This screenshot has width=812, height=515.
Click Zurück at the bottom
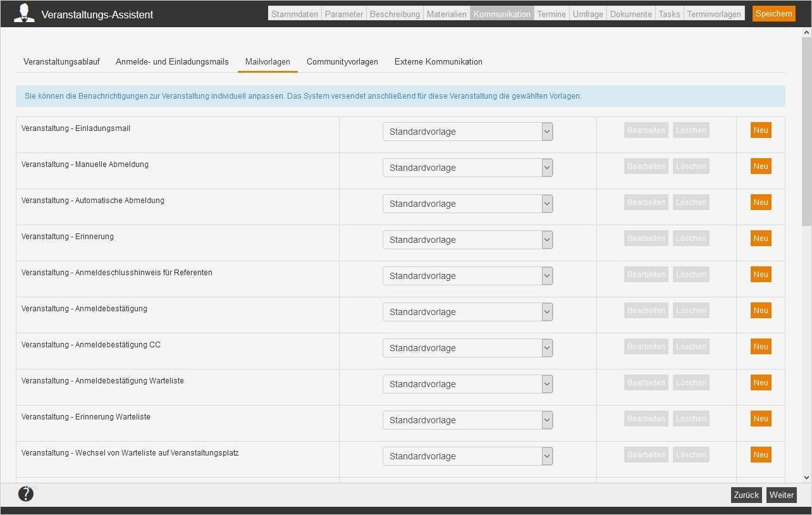point(746,495)
